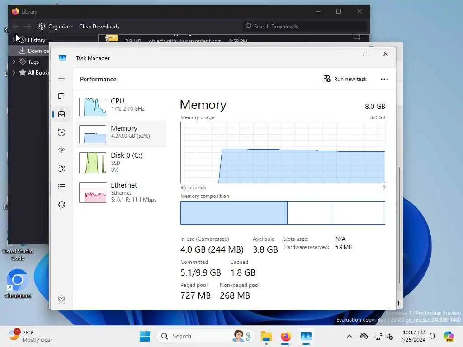This screenshot has height=347, width=463.
Task: Click the Performance page heading
Action: (98, 79)
